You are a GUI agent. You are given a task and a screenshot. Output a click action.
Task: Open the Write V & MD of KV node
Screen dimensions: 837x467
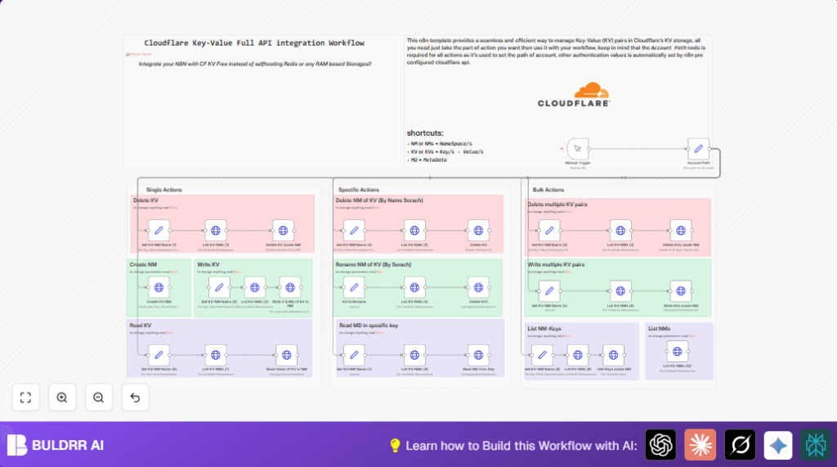(290, 287)
